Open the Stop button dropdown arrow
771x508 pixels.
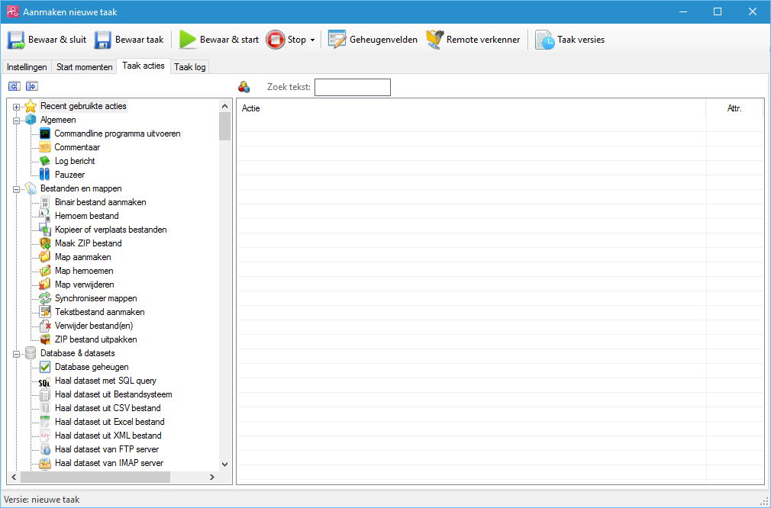[312, 40]
